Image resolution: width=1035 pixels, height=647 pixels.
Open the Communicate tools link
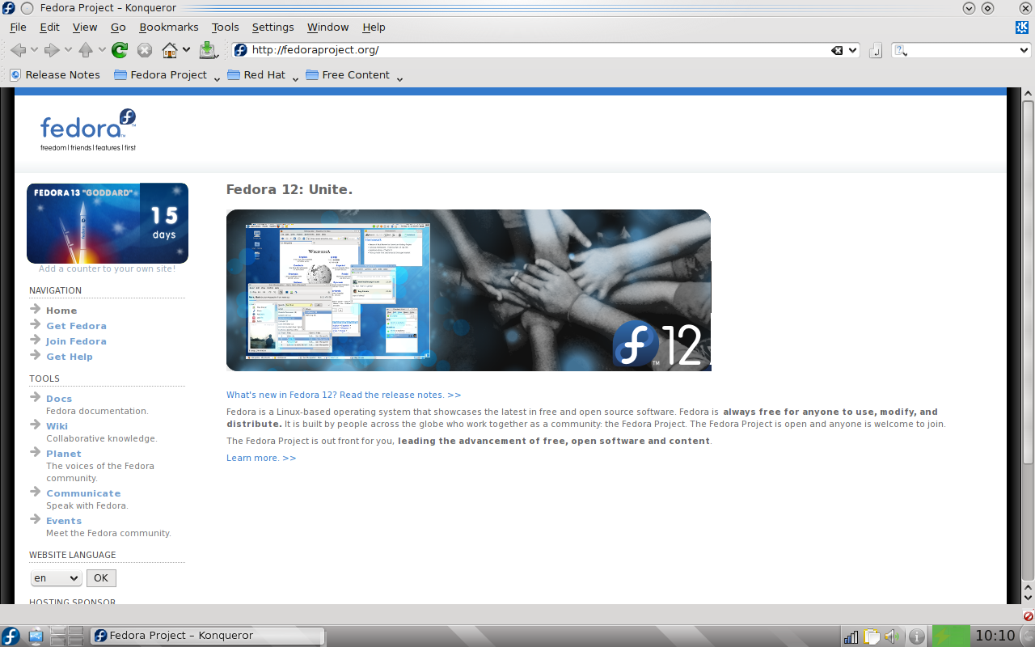tap(83, 493)
